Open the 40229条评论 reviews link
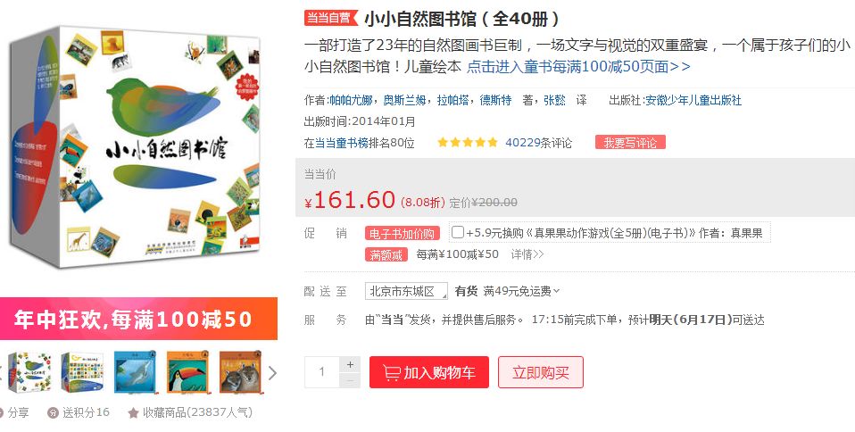The image size is (855, 432). (539, 143)
